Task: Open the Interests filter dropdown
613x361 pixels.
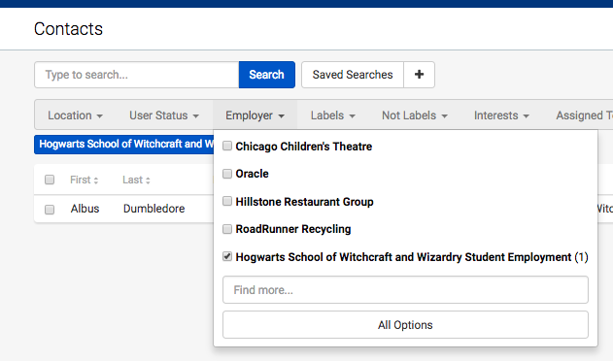Action: point(501,115)
